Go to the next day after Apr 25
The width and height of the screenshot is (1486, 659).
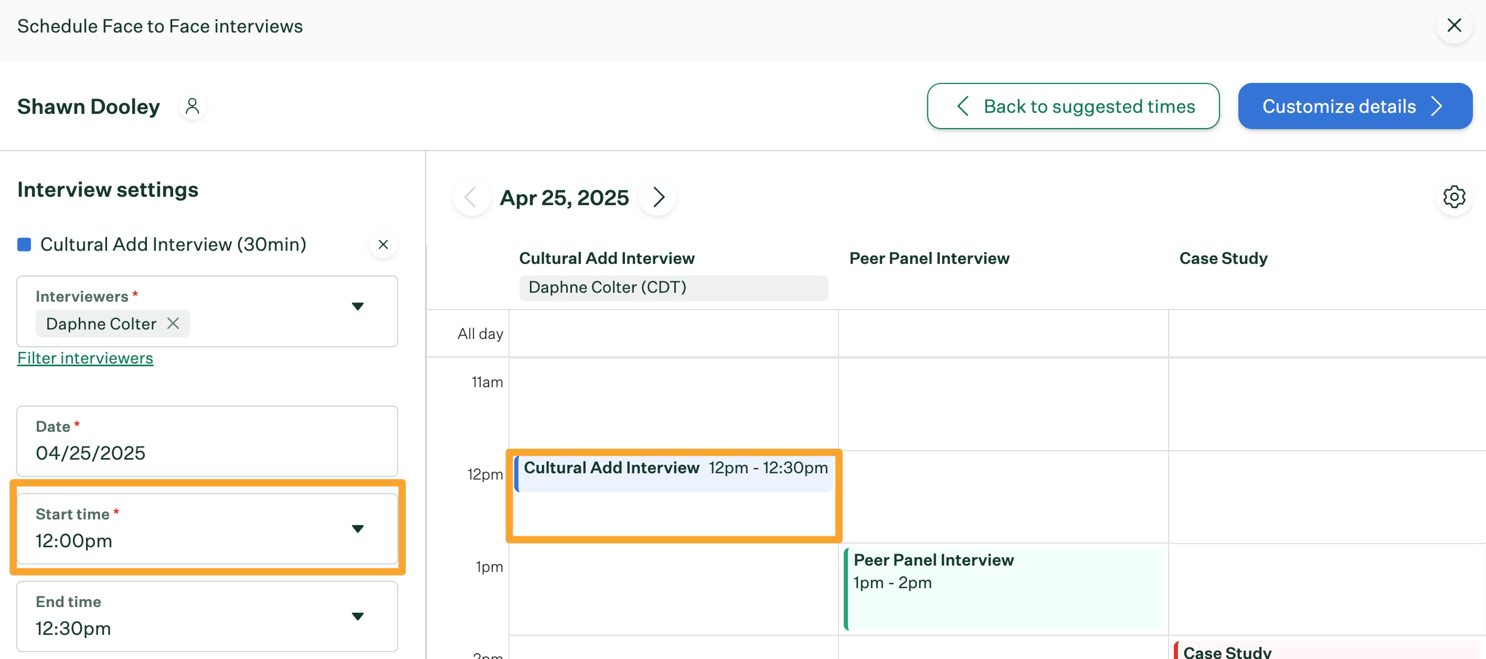(x=658, y=197)
